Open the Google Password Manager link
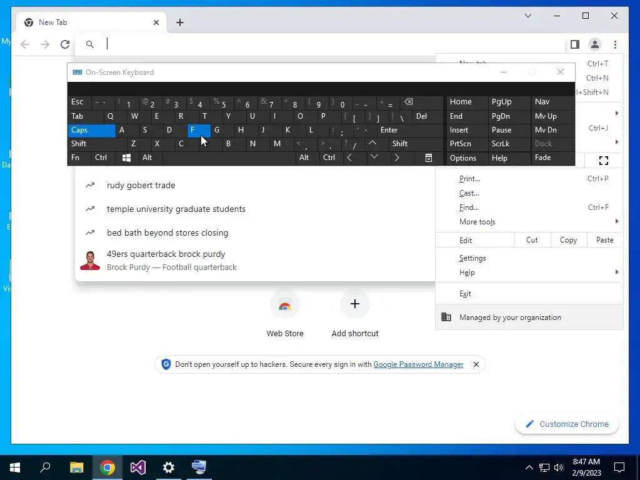This screenshot has width=640, height=480. 418,364
